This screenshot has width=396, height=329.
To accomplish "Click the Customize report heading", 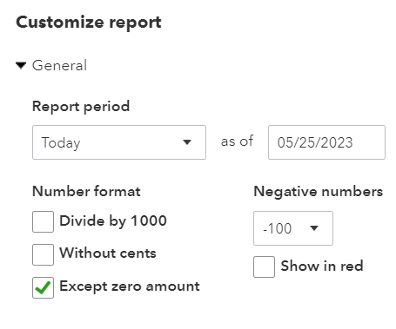I will (x=89, y=23).
